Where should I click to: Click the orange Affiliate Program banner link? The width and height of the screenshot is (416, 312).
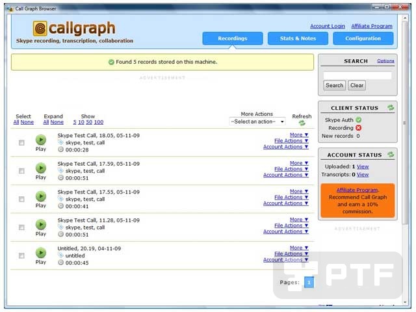[x=357, y=190]
